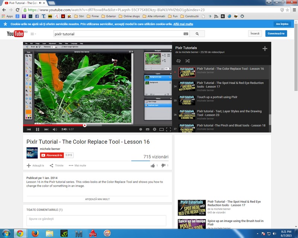298x238 pixels.
Task: Expand the Mai multe options
Action: coord(77,166)
